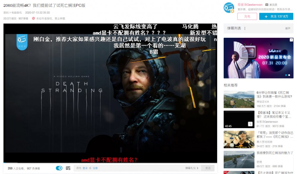
Task: Click the 数码 category breadcrumb
Action: click(6, 13)
